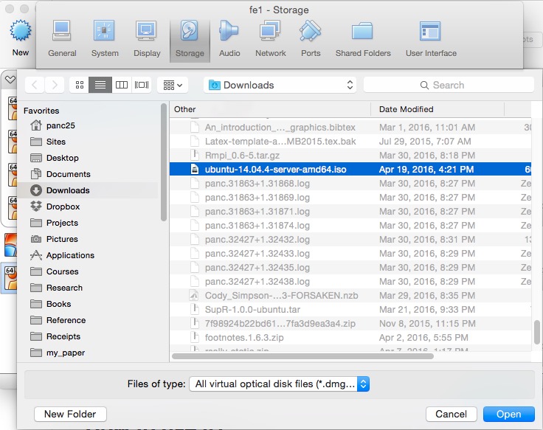543x430 pixels.
Task: Open the Network settings icon
Action: pos(270,38)
